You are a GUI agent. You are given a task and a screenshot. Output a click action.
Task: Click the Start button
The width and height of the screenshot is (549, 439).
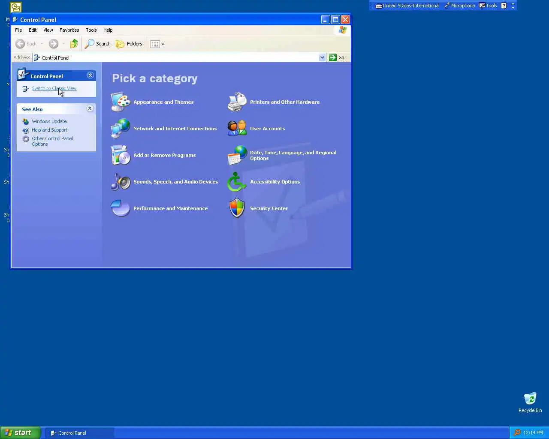coord(21,433)
